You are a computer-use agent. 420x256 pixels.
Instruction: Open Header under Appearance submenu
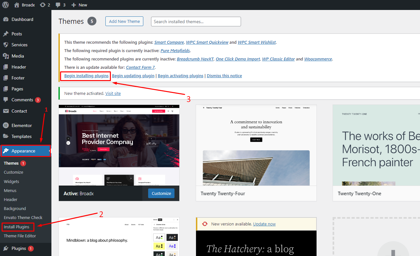click(11, 199)
